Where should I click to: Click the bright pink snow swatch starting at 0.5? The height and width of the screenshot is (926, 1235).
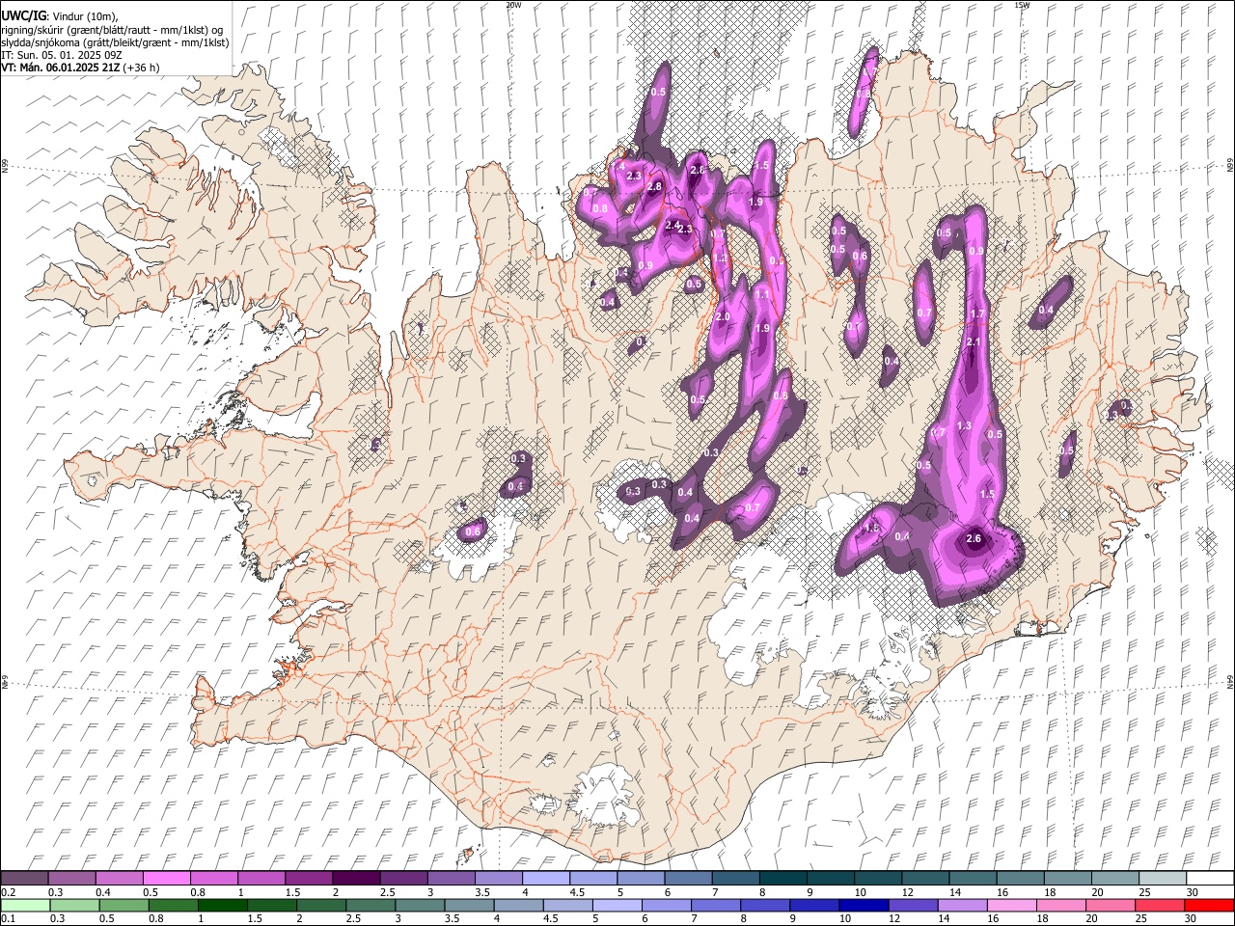(166, 878)
